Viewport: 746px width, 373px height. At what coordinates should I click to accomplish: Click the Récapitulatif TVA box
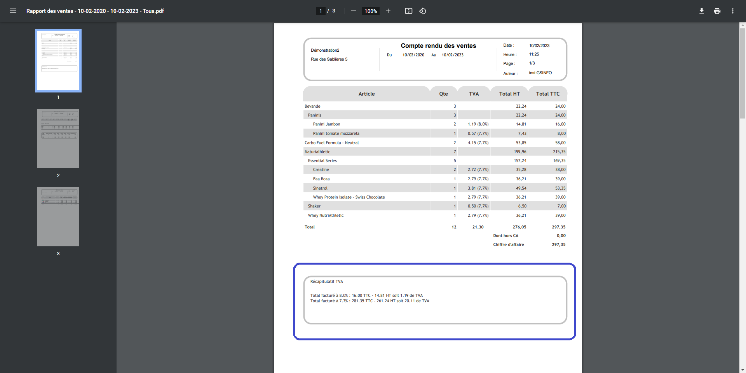point(435,300)
